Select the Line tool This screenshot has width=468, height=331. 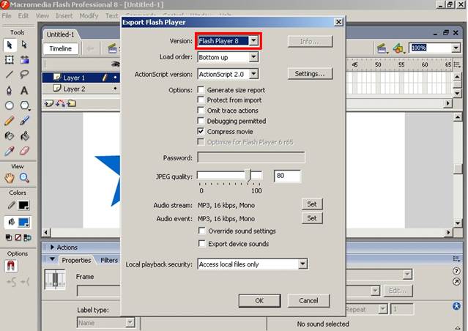[10, 74]
